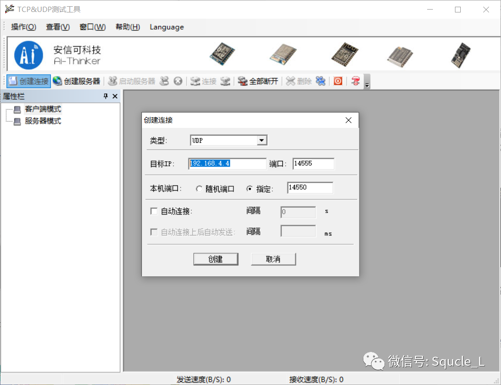Screen dimensions: 501x385
Task: Click the third dark module image
Action: [345, 54]
